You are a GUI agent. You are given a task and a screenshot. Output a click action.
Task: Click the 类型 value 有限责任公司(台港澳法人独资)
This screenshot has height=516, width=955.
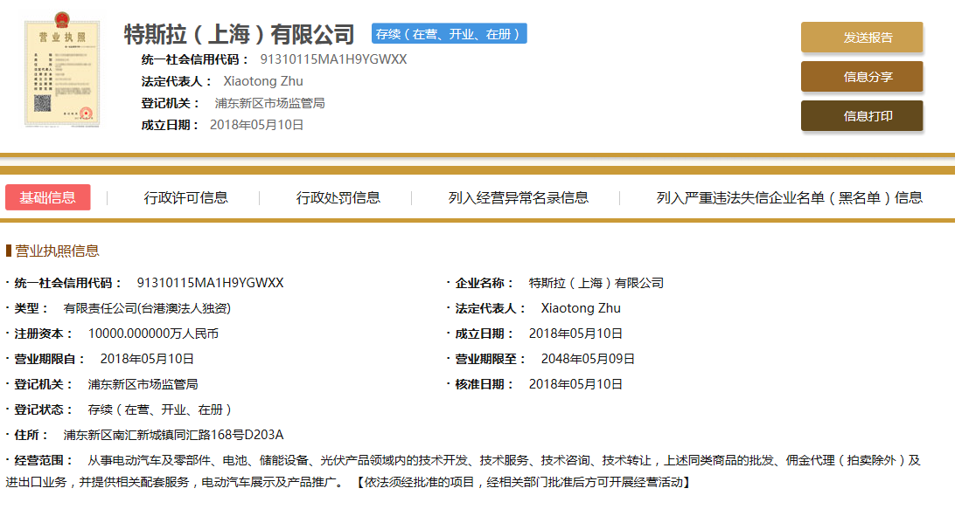point(147,308)
